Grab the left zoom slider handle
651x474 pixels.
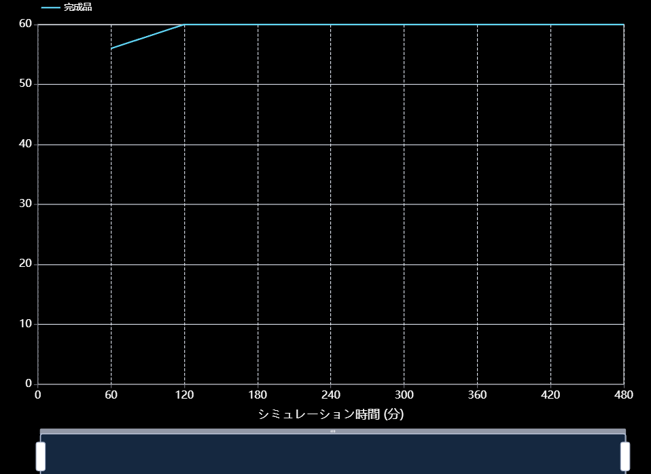pyautogui.click(x=40, y=456)
